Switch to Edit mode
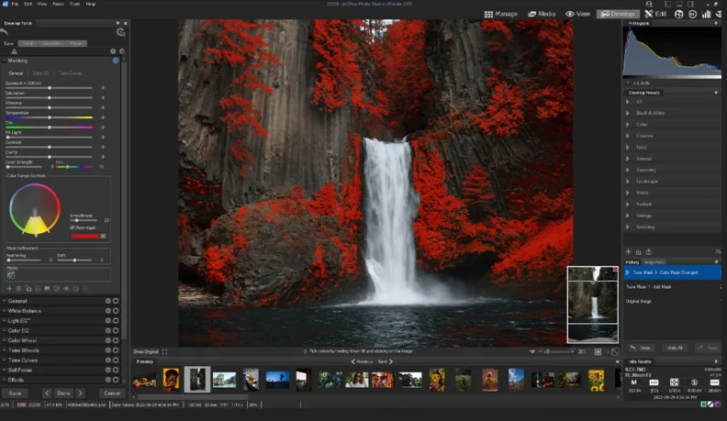 pos(655,14)
